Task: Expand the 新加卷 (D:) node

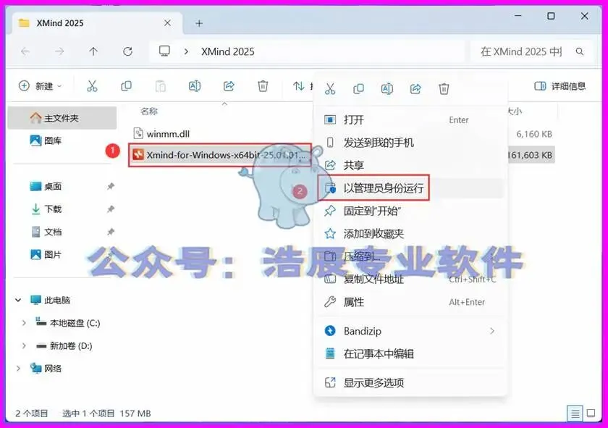Action: (x=24, y=345)
